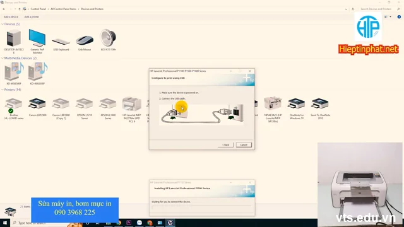Click Add a device in toolbar
Viewport: 404px width, 227px height.
point(11,17)
